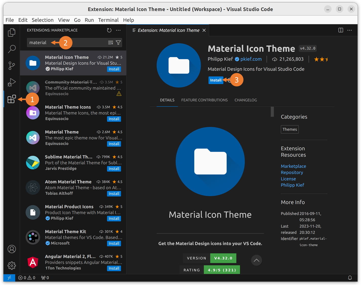This screenshot has height=285, width=361.
Task: Install Angular Material 2 snippets extension
Action: click(x=114, y=268)
